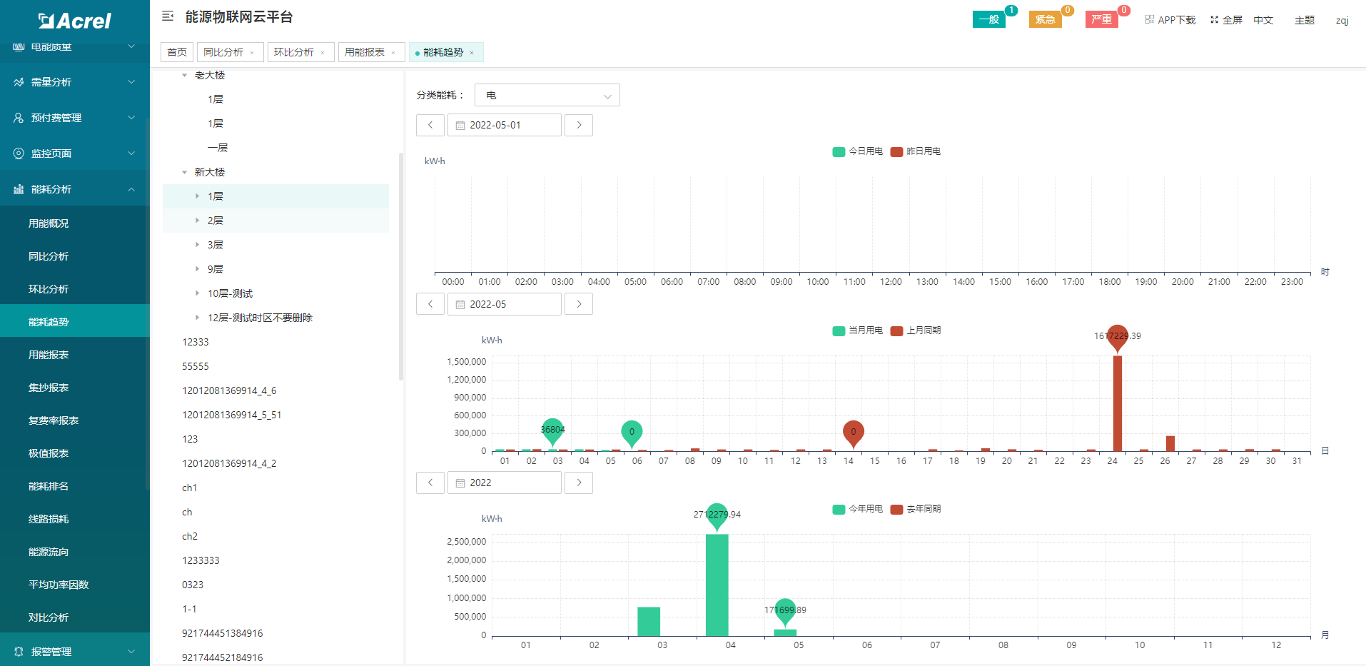Screen dimensions: 1366x666
Task: Open 对比分析 in the sidebar
Action: [49, 617]
